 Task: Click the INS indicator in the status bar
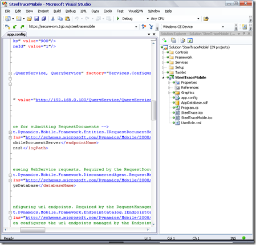tap(233, 238)
